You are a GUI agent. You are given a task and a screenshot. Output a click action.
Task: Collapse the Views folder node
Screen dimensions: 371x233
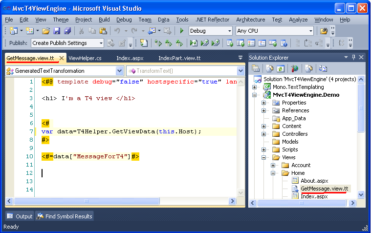tap(263, 157)
